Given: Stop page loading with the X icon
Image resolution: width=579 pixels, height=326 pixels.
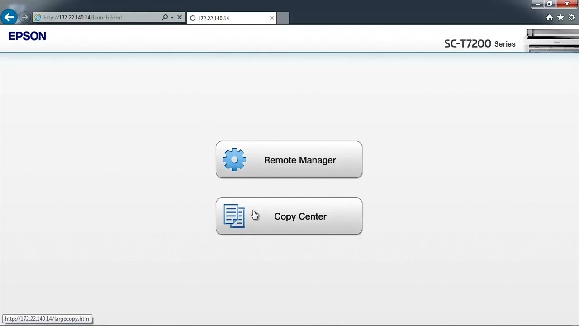Looking at the screenshot, I should (180, 18).
